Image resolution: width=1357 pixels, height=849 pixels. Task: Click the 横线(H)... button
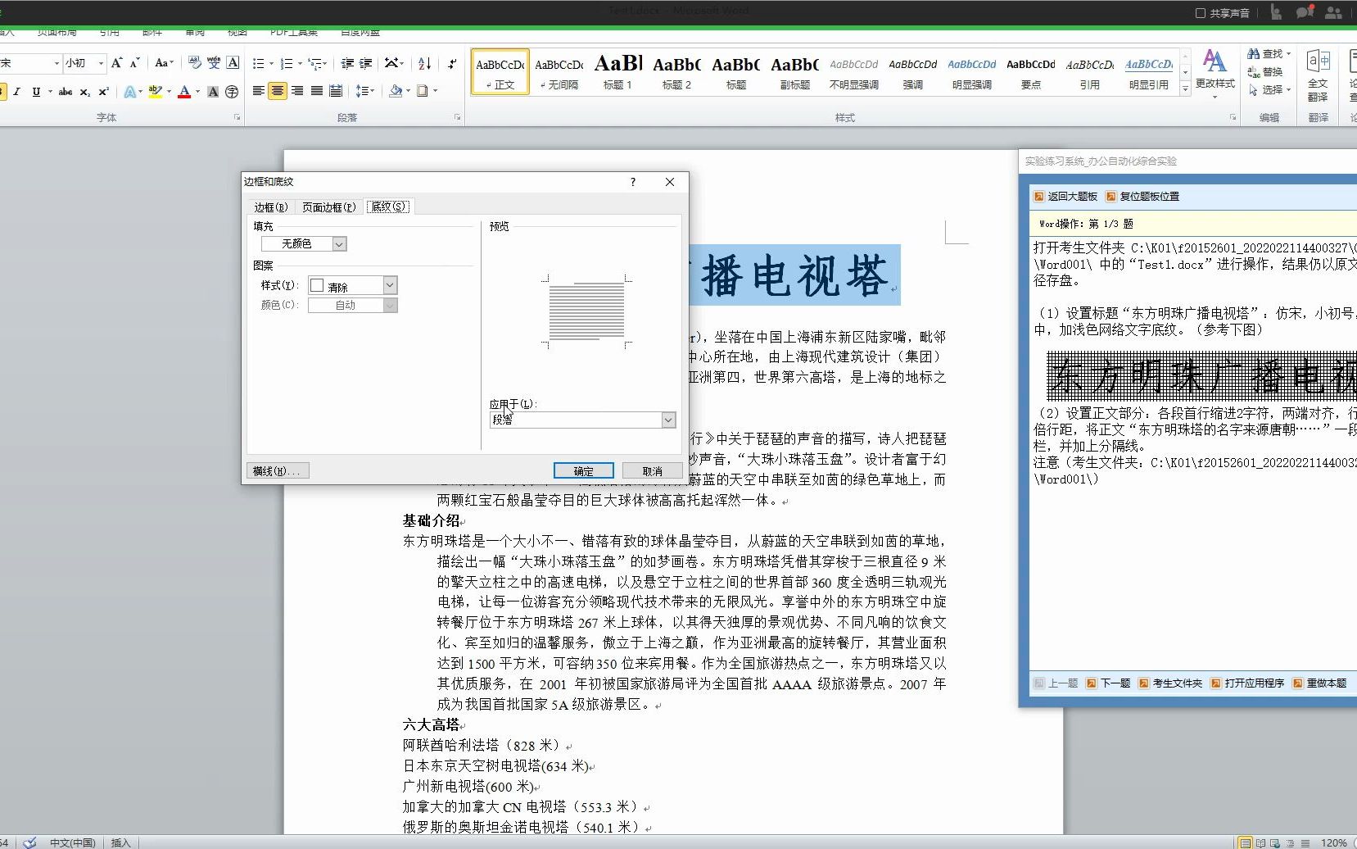click(x=278, y=470)
